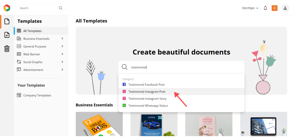The height and width of the screenshot is (137, 295).
Task: Open the Templates page icon in left rail
Action: (x=7, y=21)
